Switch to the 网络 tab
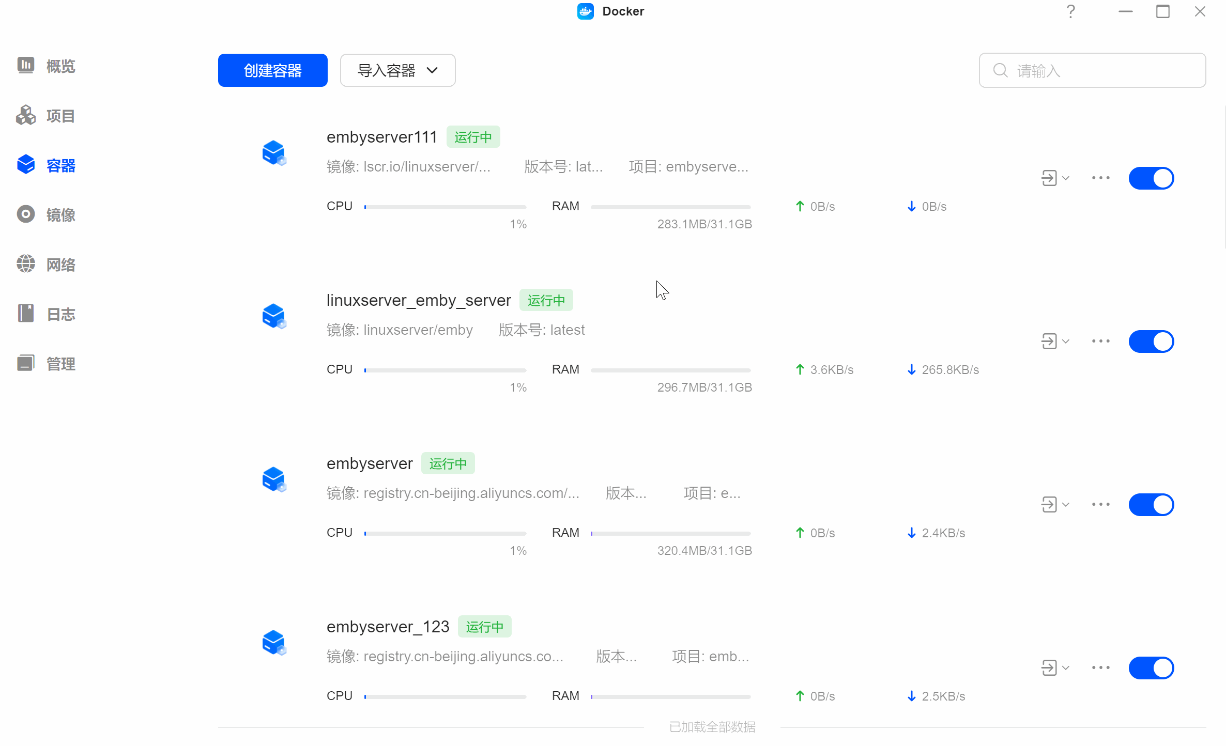 (60, 265)
